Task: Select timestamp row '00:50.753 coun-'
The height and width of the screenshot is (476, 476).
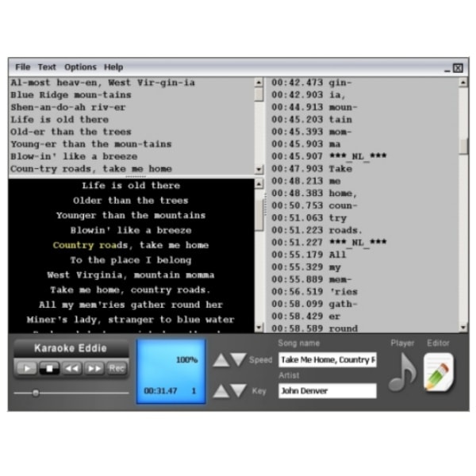Action: (314, 205)
